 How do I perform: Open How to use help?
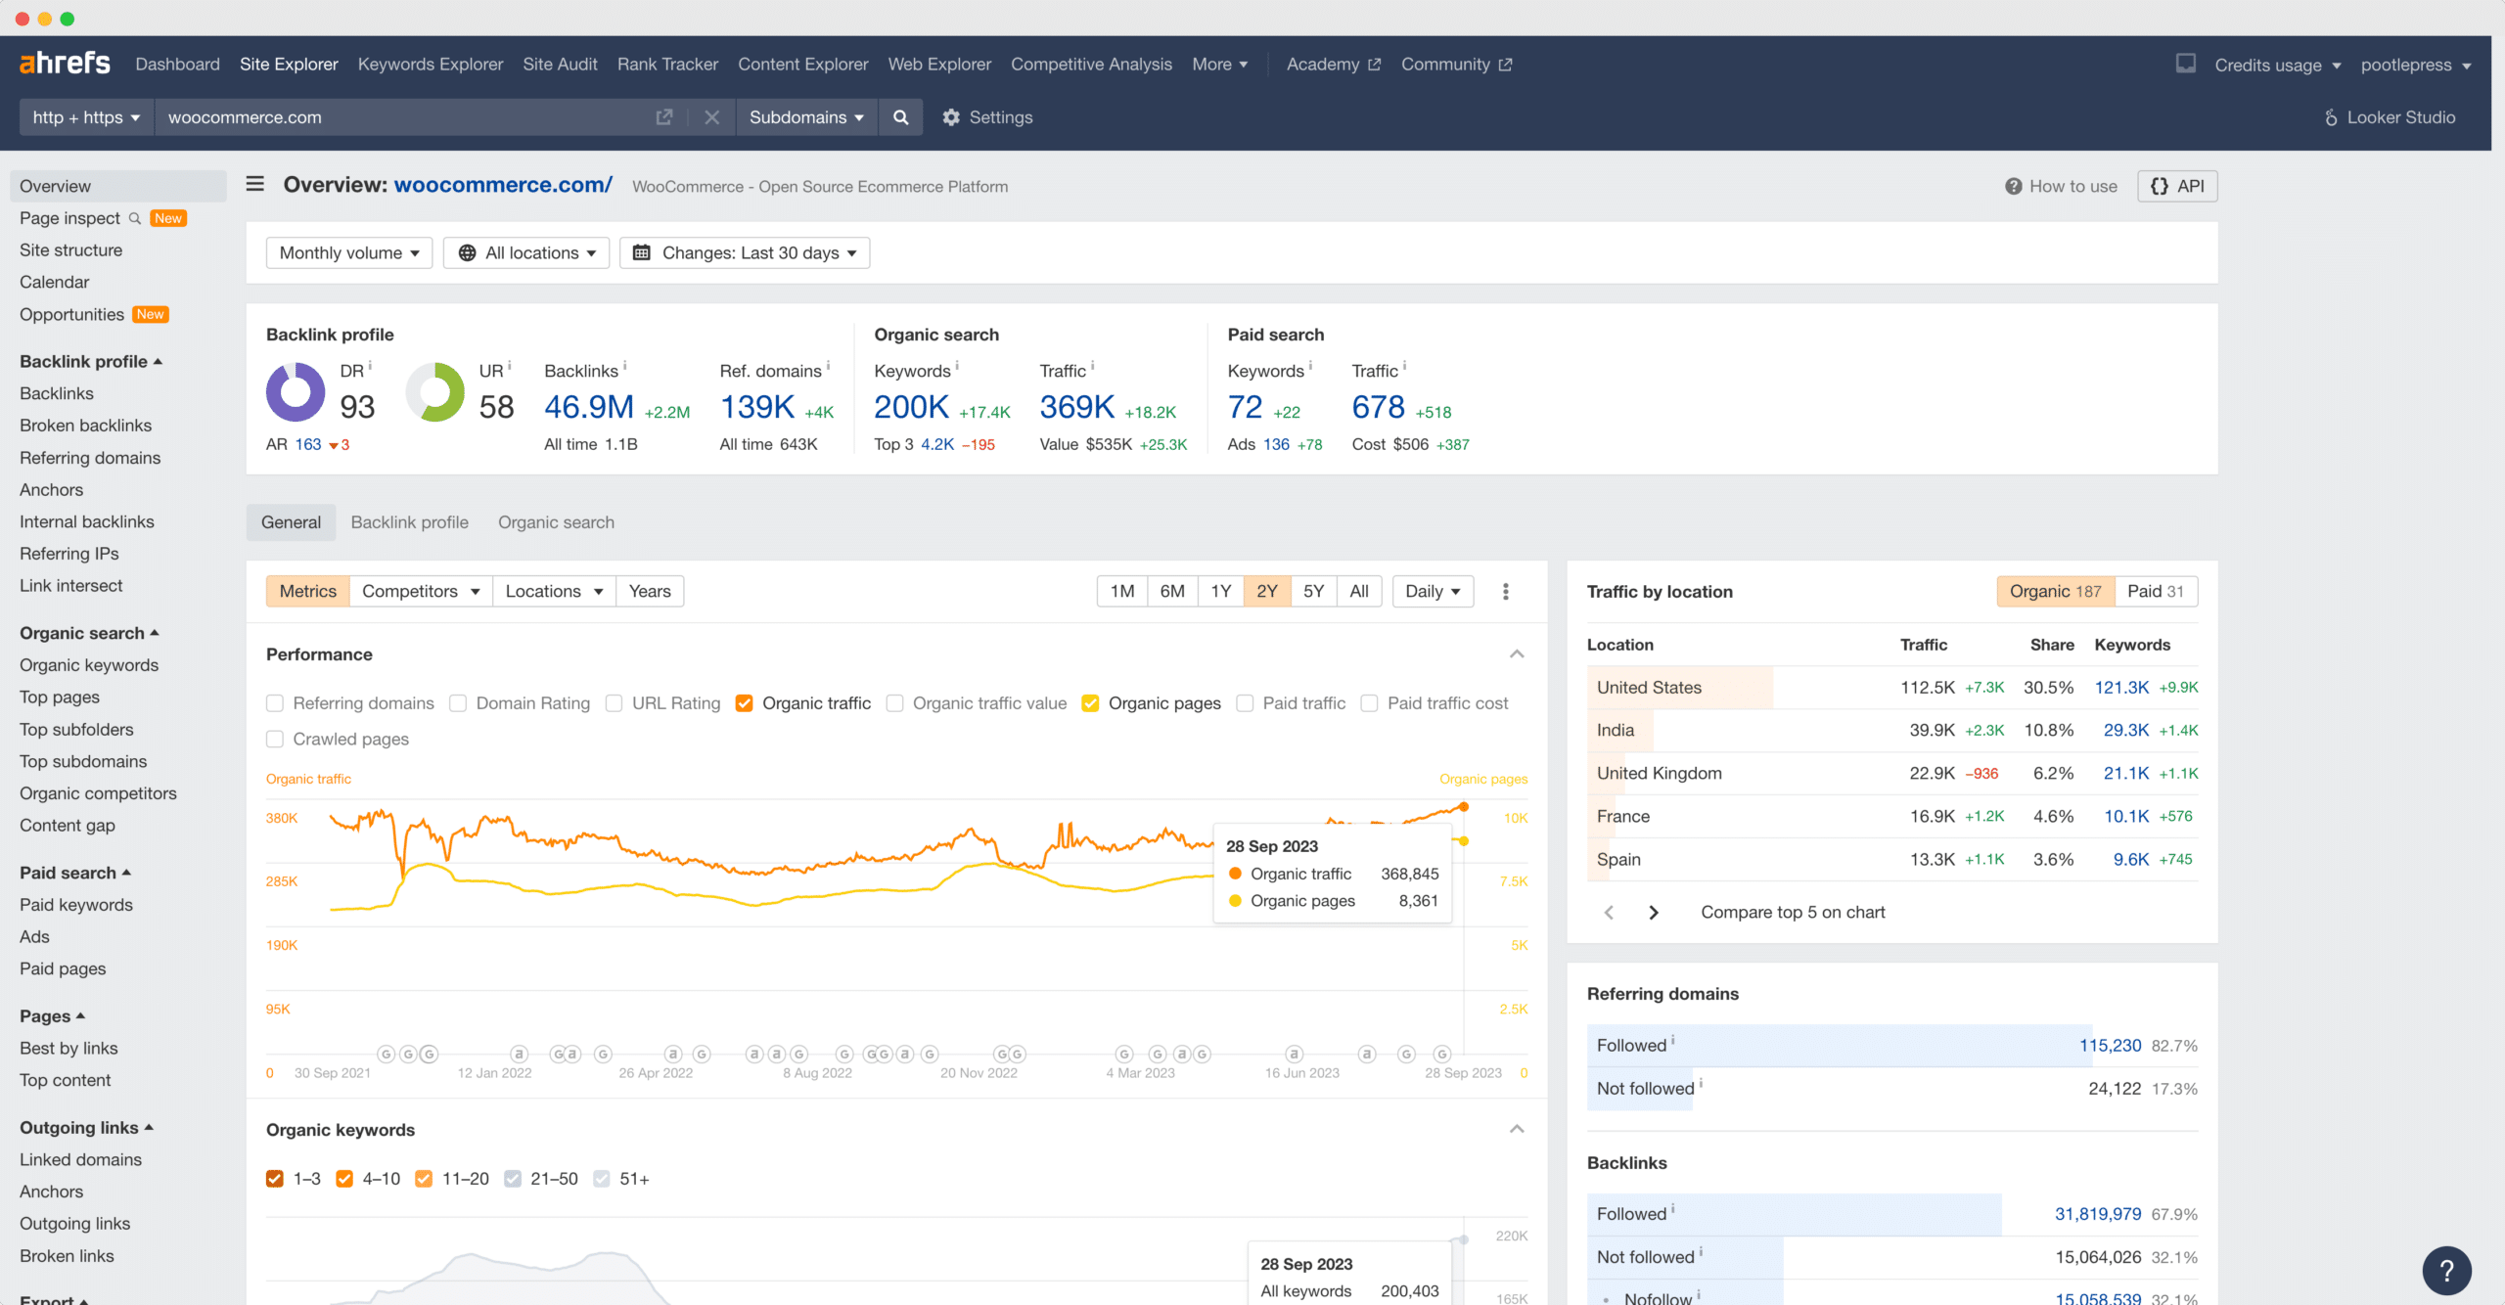pyautogui.click(x=2061, y=186)
